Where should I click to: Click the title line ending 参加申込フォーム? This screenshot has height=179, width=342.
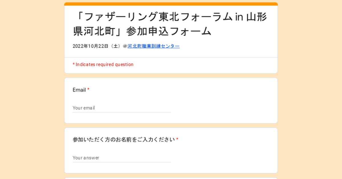[x=142, y=31]
